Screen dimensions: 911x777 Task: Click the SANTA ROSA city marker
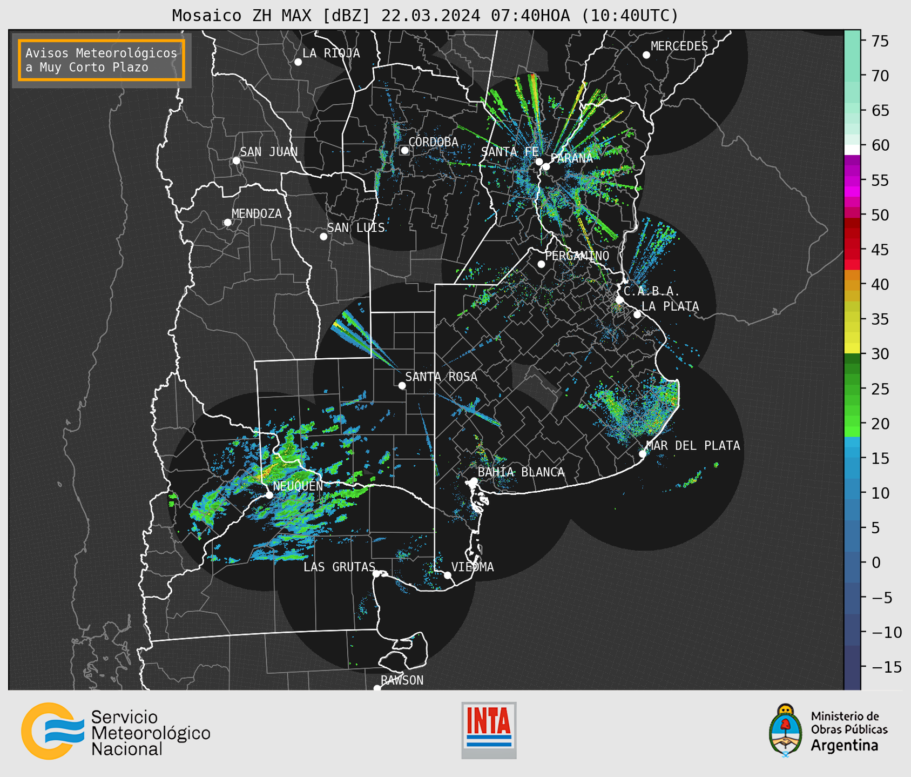click(402, 385)
